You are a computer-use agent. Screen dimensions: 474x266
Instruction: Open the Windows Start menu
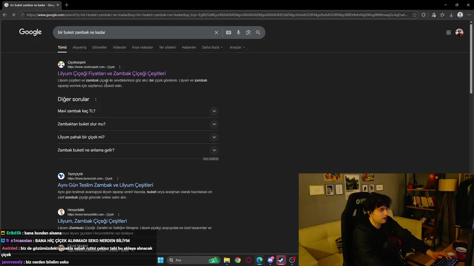tap(160, 260)
